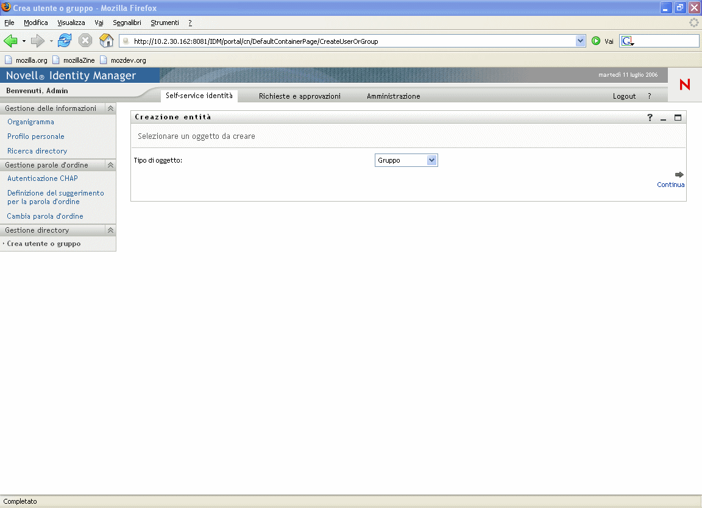The image size is (702, 508).
Task: Click the Continua link
Action: click(x=671, y=185)
